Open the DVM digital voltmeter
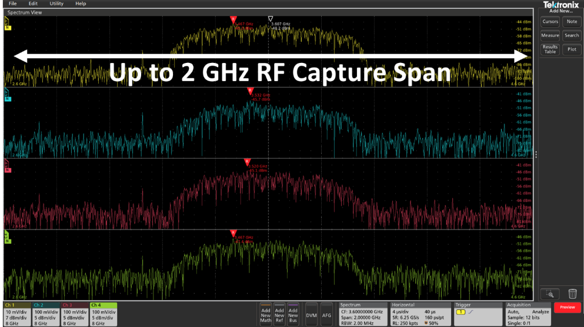 [x=311, y=315]
